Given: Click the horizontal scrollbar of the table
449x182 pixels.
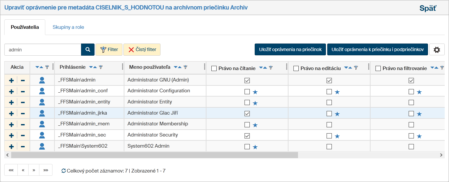Looking at the screenshot, I should coord(154,155).
